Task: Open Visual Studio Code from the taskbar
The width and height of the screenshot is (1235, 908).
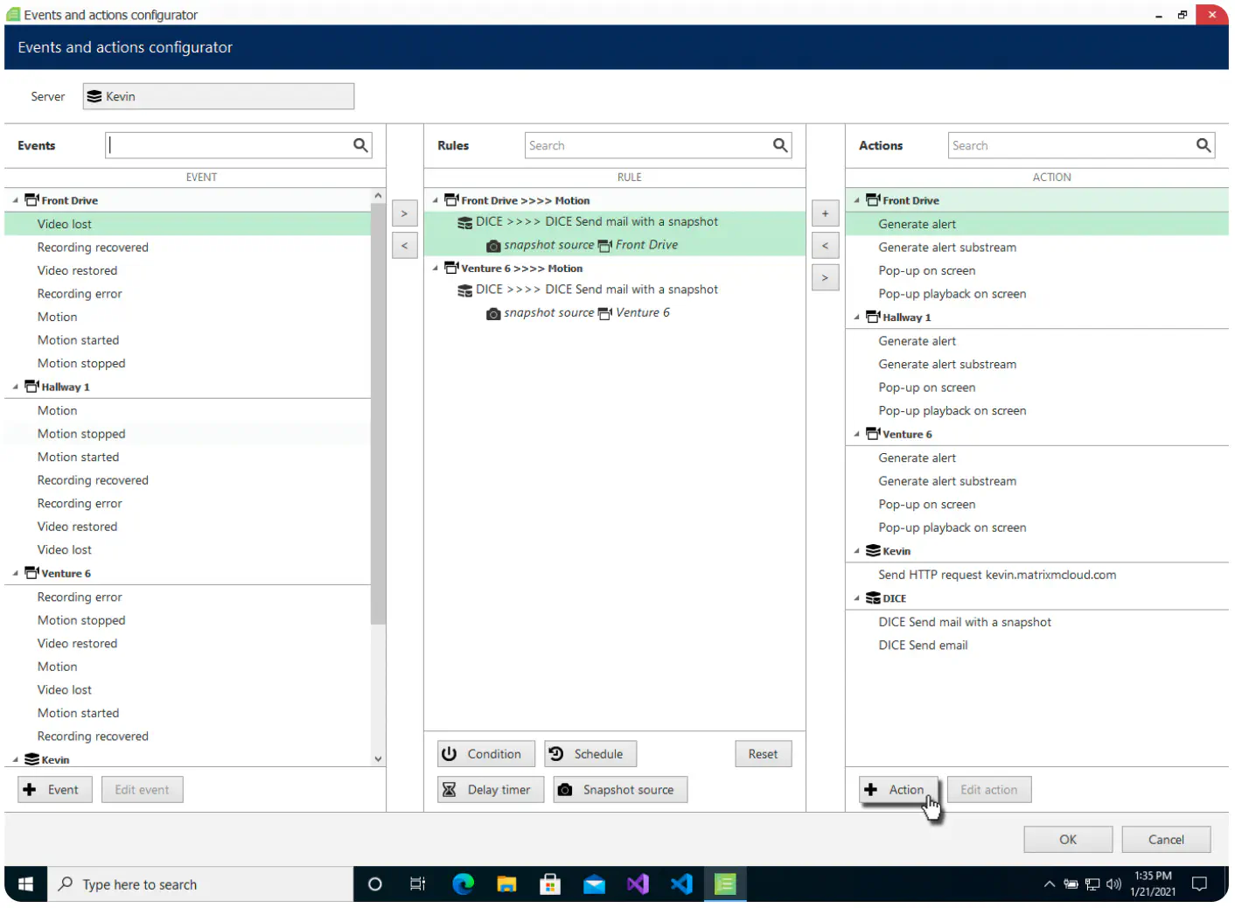Action: (x=681, y=884)
